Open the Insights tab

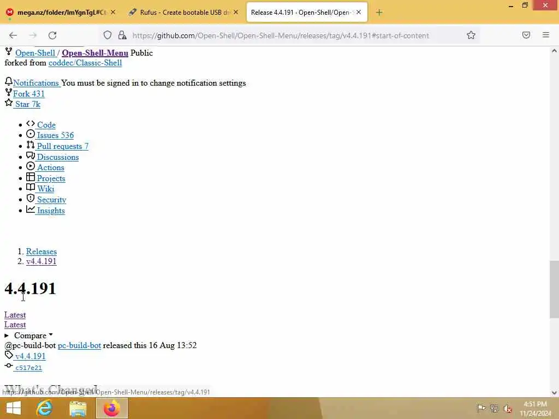pyautogui.click(x=51, y=211)
